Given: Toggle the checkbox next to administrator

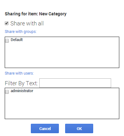Looking at the screenshot, I should (x=7, y=92).
